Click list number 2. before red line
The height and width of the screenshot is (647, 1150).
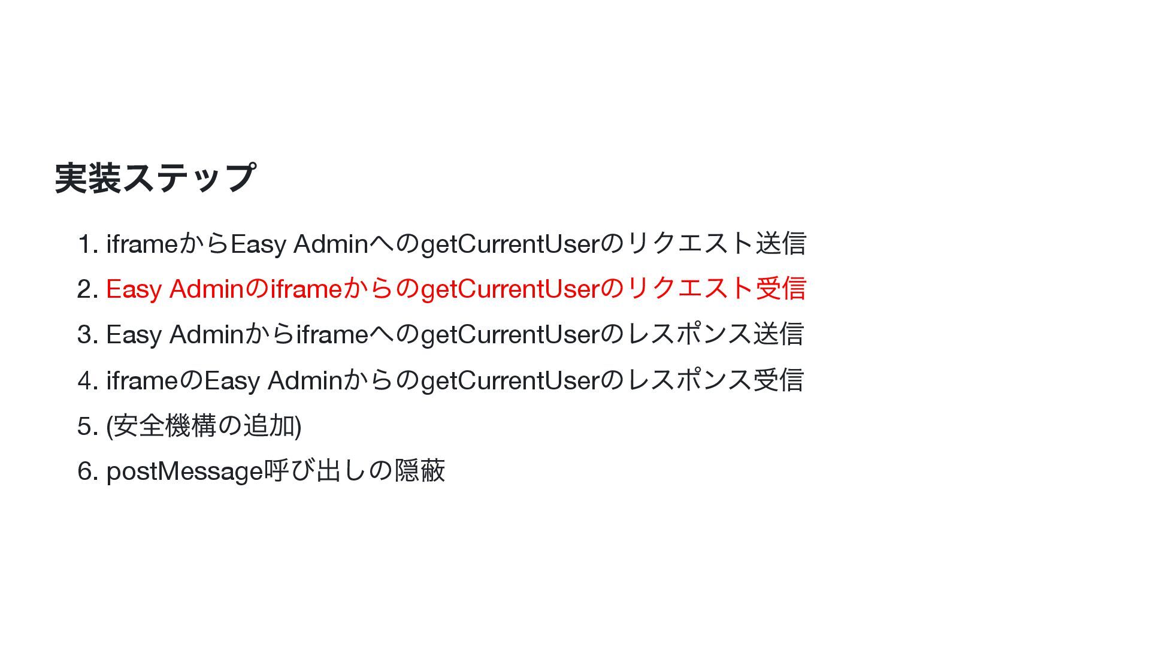point(87,290)
